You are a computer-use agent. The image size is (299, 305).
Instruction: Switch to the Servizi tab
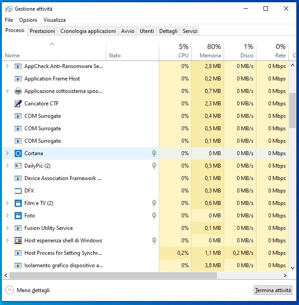pyautogui.click(x=190, y=31)
